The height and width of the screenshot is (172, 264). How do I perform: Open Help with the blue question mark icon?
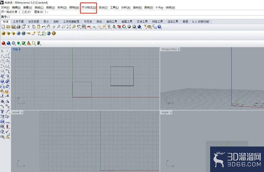pos(159,27)
